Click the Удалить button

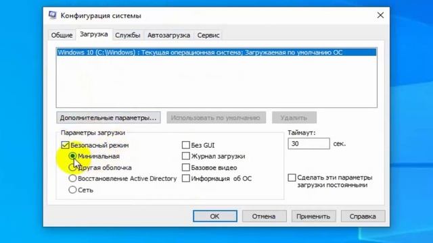click(x=294, y=117)
